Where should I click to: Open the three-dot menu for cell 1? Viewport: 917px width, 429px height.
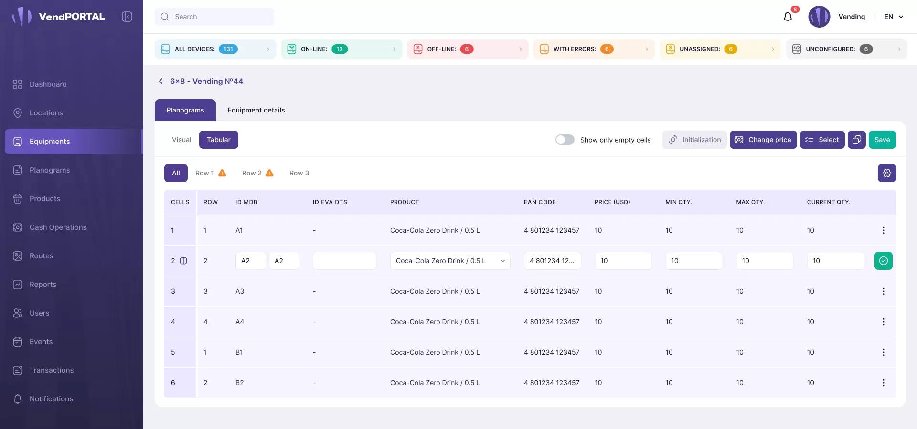[x=883, y=230]
